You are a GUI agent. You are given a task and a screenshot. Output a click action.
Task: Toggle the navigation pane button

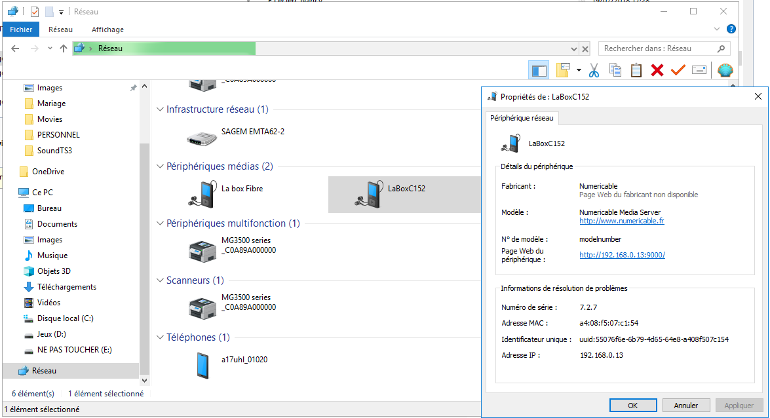tap(539, 70)
